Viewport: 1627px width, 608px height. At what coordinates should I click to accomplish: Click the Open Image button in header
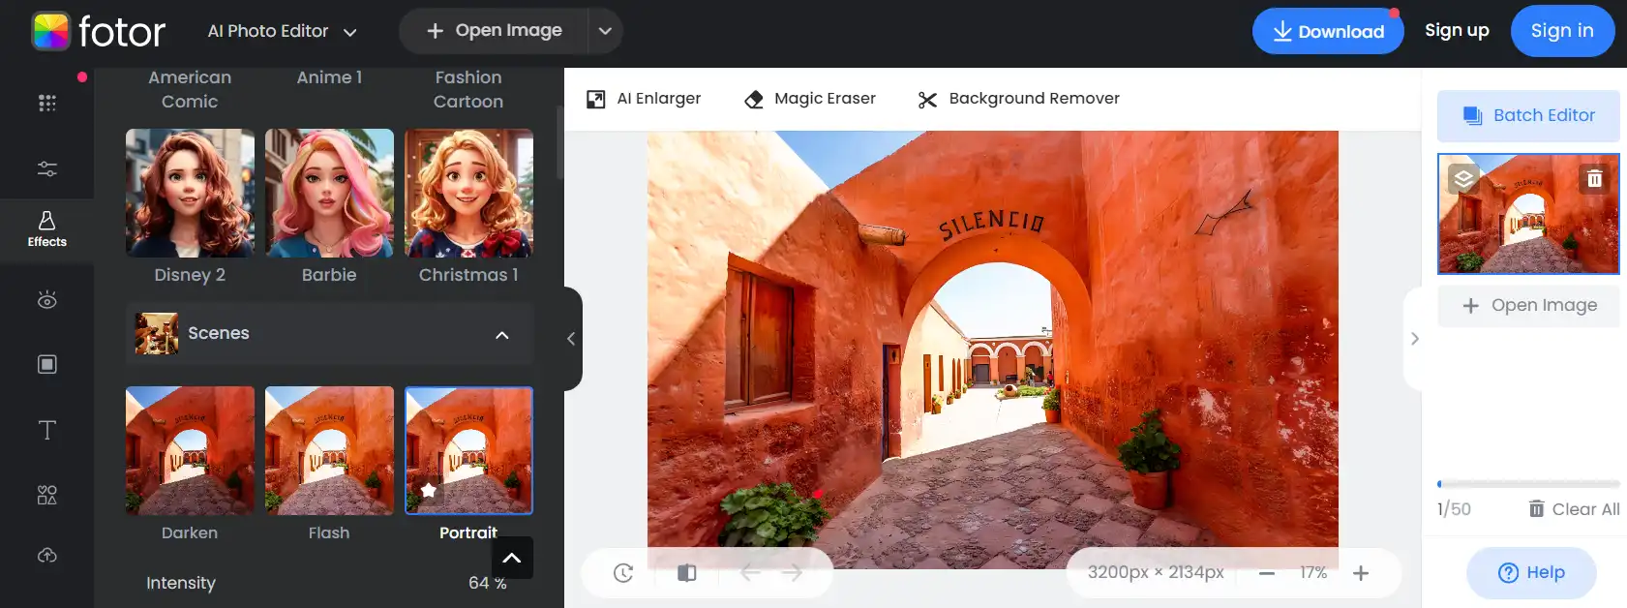tap(495, 31)
